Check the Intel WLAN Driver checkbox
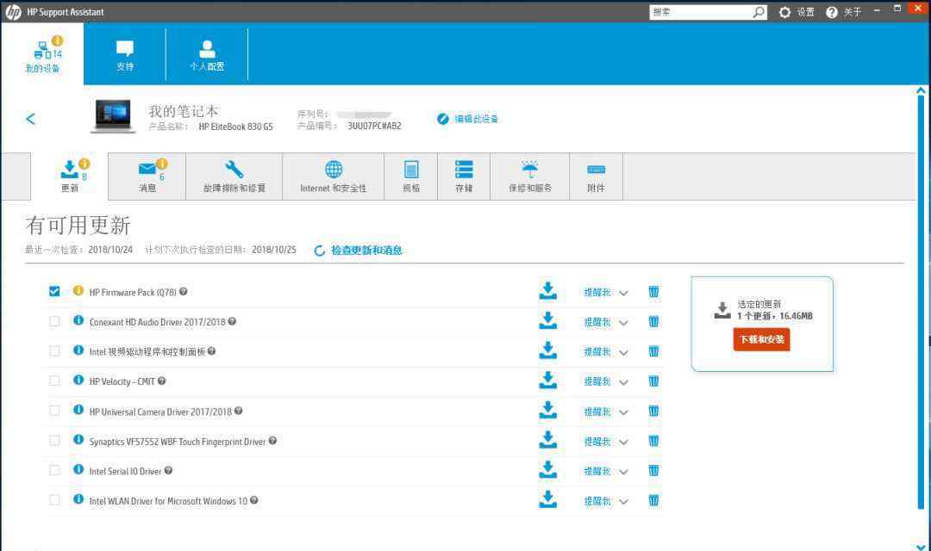931x551 pixels. (x=54, y=500)
